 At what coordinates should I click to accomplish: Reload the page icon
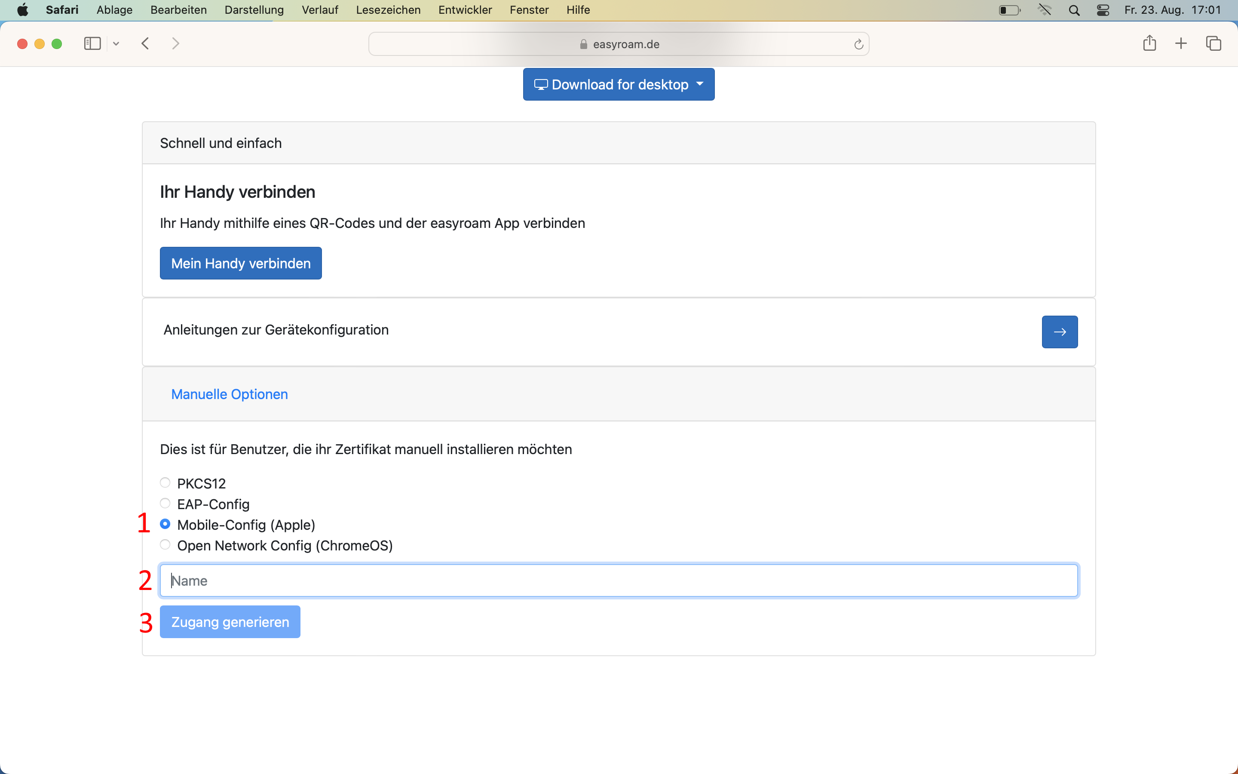point(858,44)
